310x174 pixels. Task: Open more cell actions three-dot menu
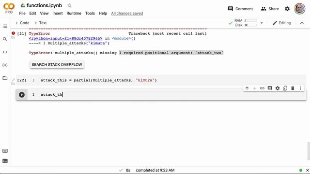300,88
